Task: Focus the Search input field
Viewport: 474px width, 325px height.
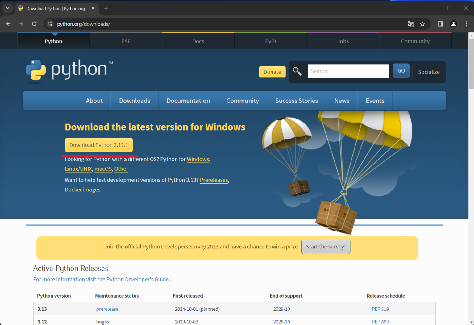Action: coord(348,71)
